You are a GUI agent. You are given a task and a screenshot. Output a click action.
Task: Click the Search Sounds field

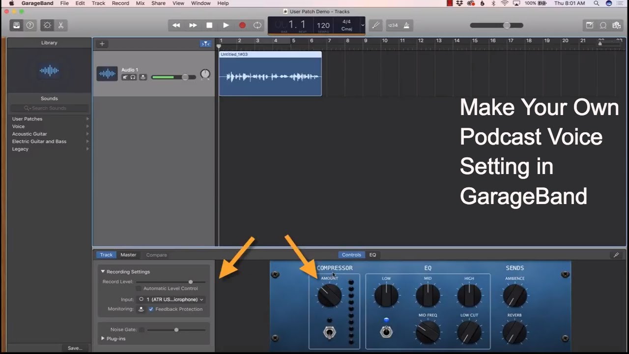click(x=50, y=108)
